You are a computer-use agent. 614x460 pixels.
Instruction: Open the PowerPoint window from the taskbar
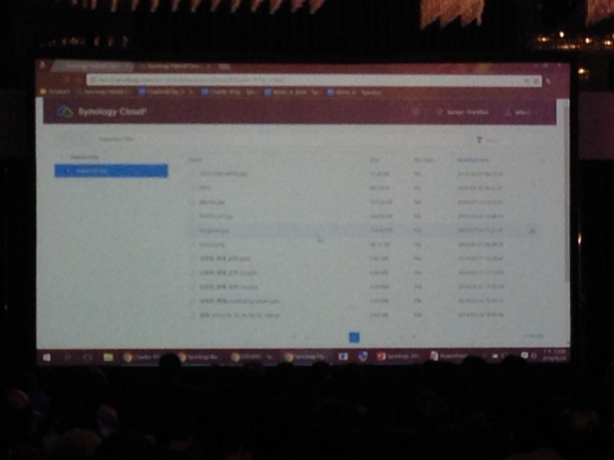tap(449, 356)
